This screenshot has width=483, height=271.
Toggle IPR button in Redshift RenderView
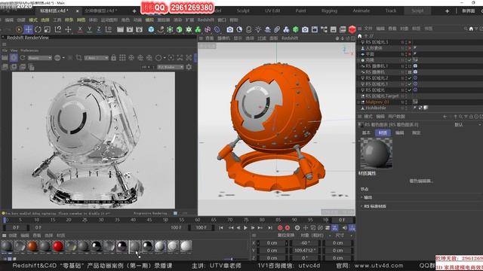tap(14, 58)
